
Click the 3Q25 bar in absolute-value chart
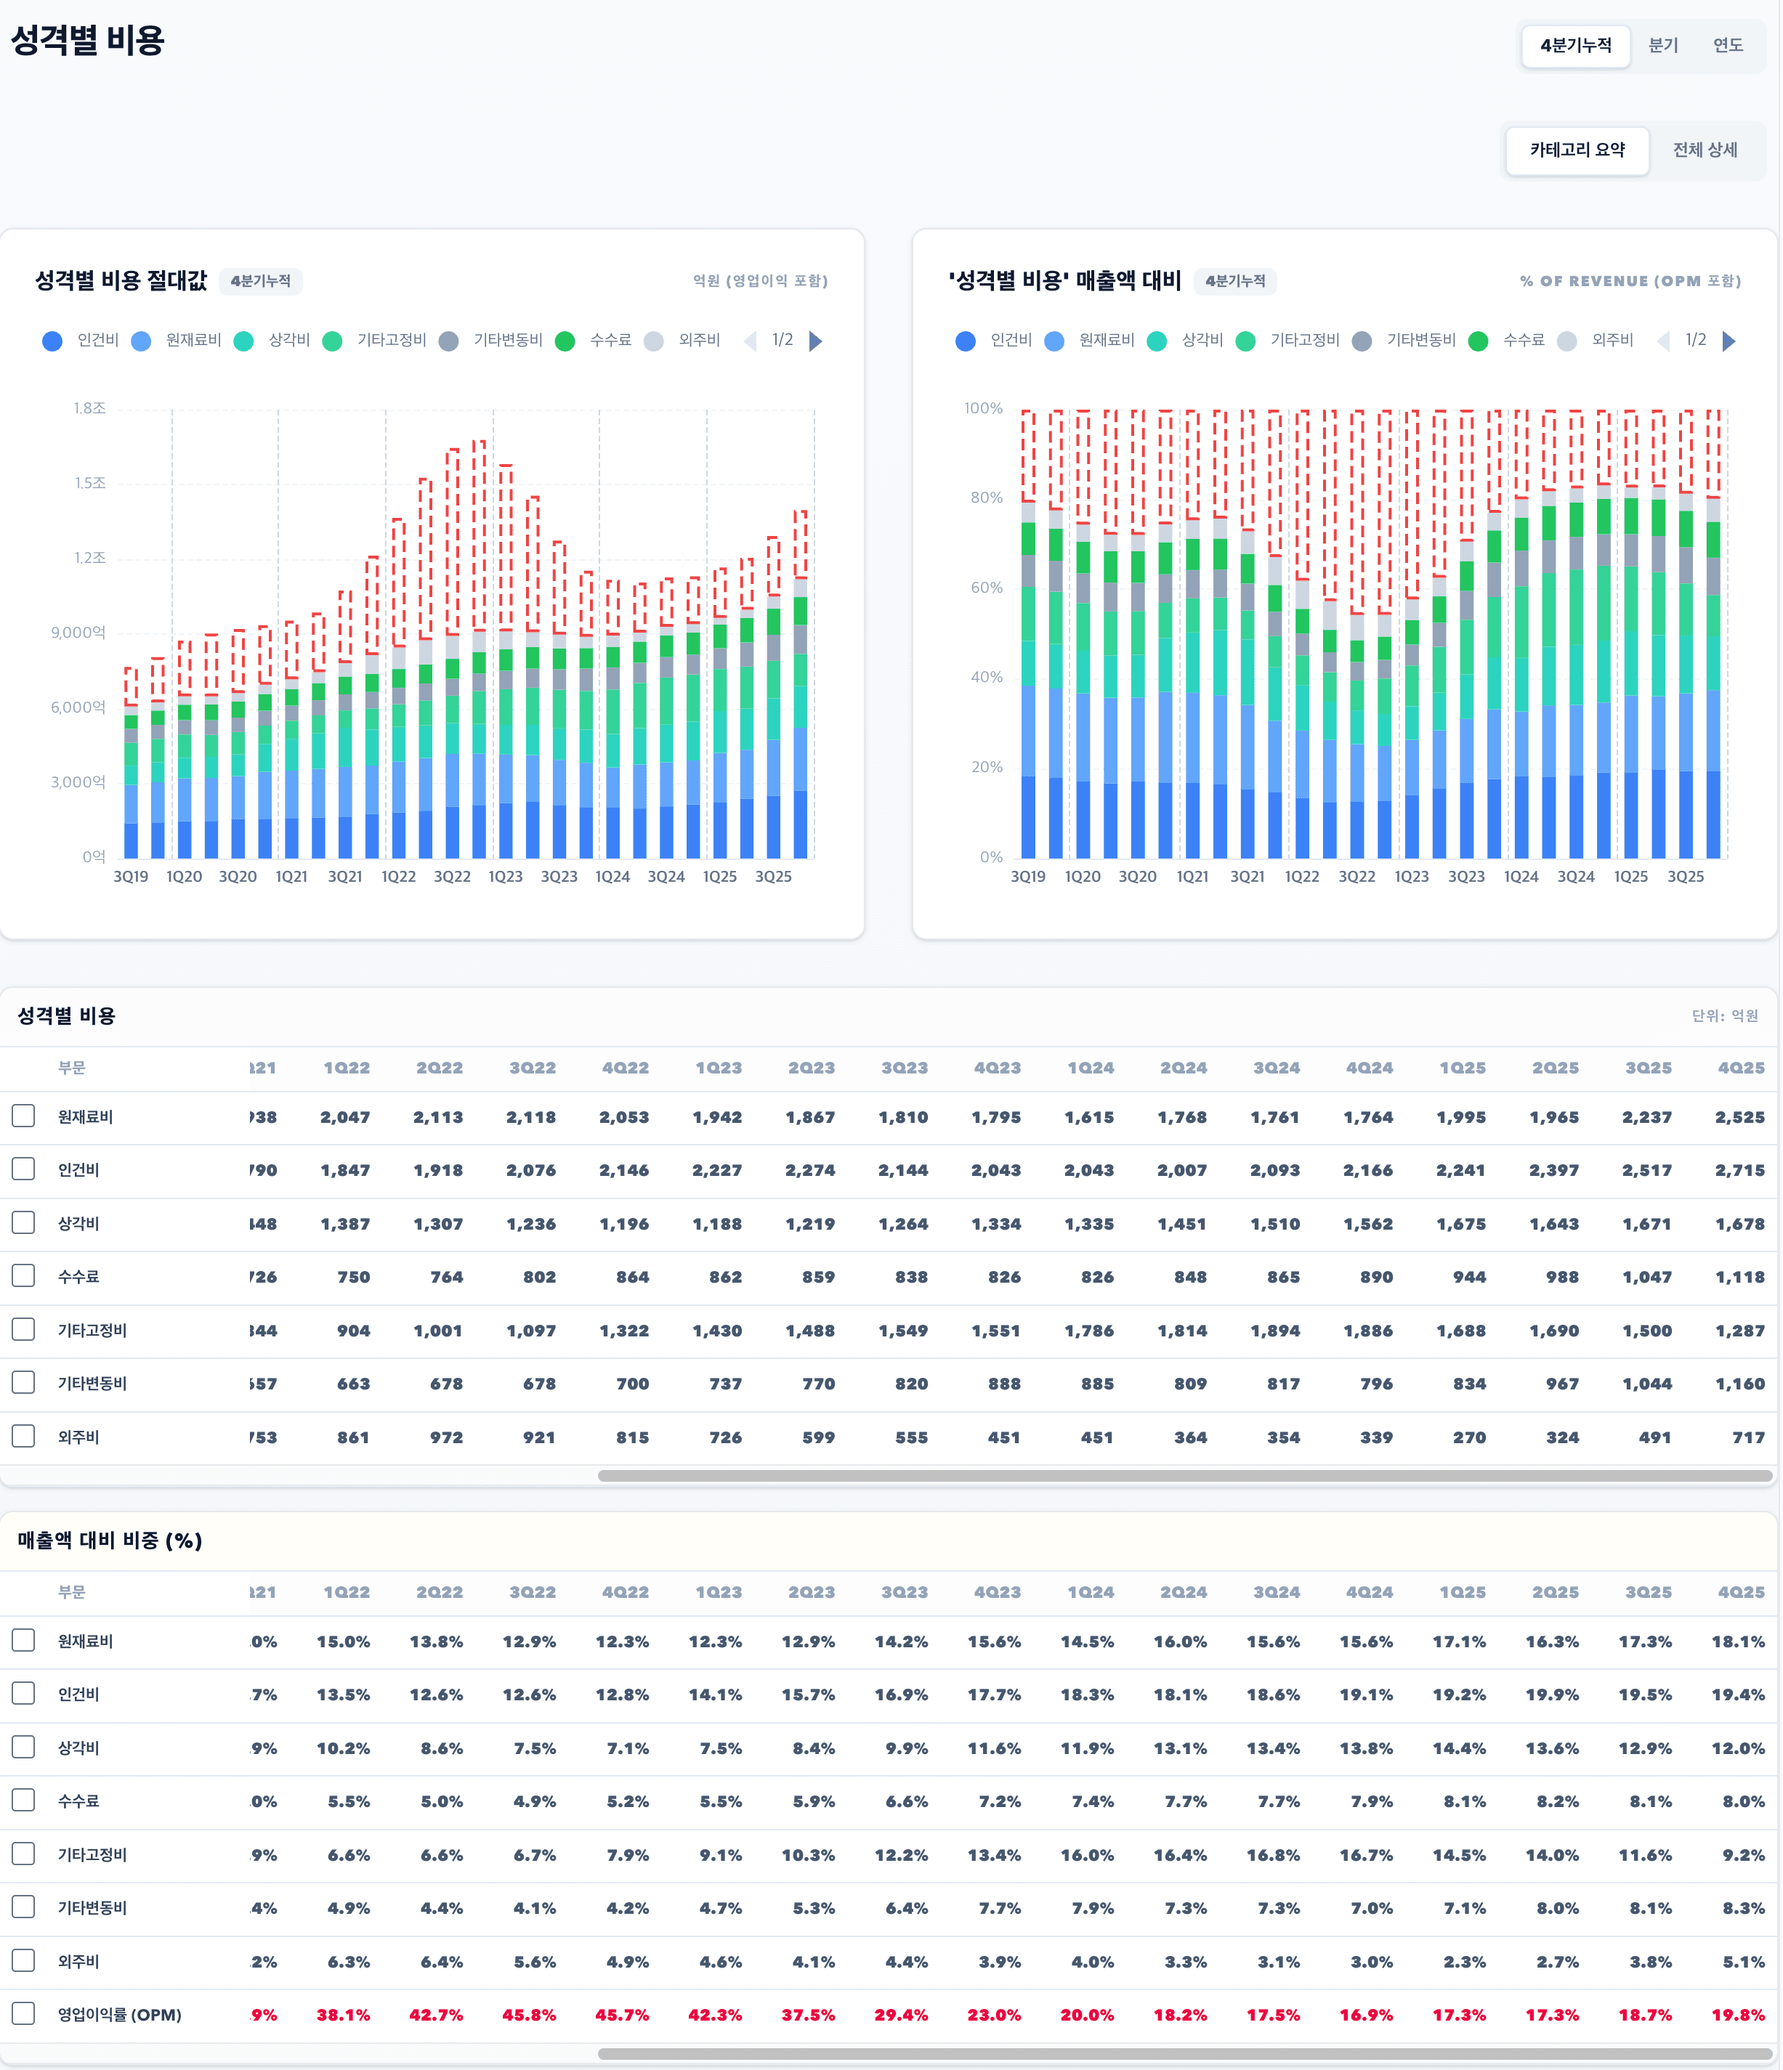(x=774, y=729)
